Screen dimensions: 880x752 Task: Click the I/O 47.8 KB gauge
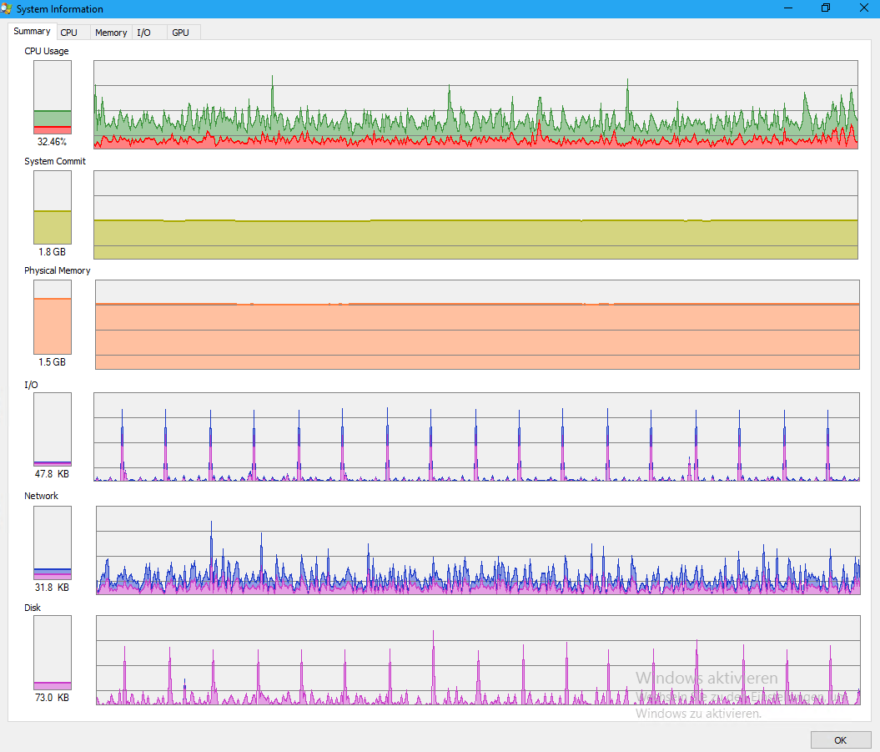pyautogui.click(x=53, y=429)
